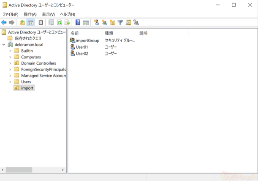Open the 操作(A) menu
The height and width of the screenshot is (181, 258).
point(30,14)
